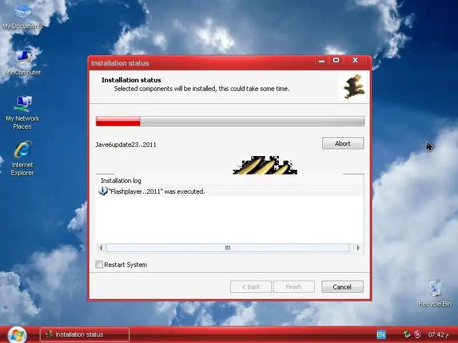Launch Internet Explorer from desktop
458x343 pixels.
(22, 158)
